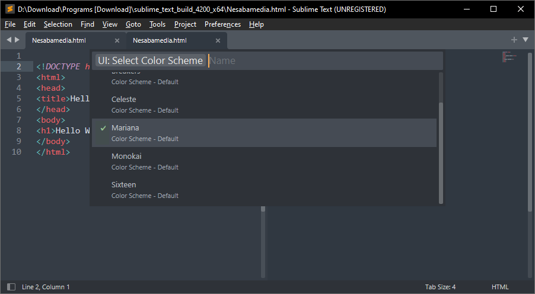Screen dimensions: 535x294
Task: Open the Tab Size: 4 selector
Action: [x=440, y=287]
